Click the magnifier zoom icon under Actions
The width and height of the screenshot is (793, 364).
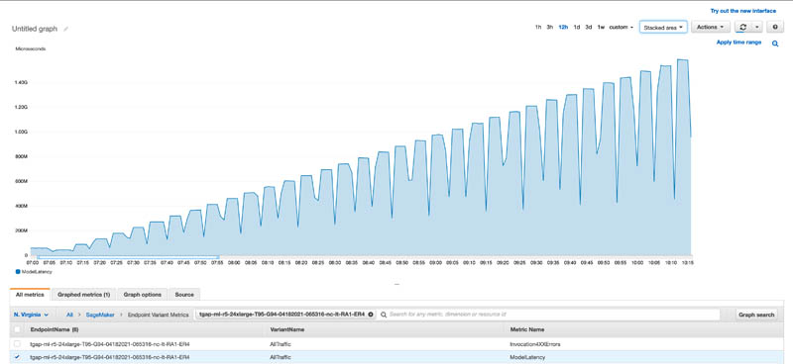pos(775,44)
